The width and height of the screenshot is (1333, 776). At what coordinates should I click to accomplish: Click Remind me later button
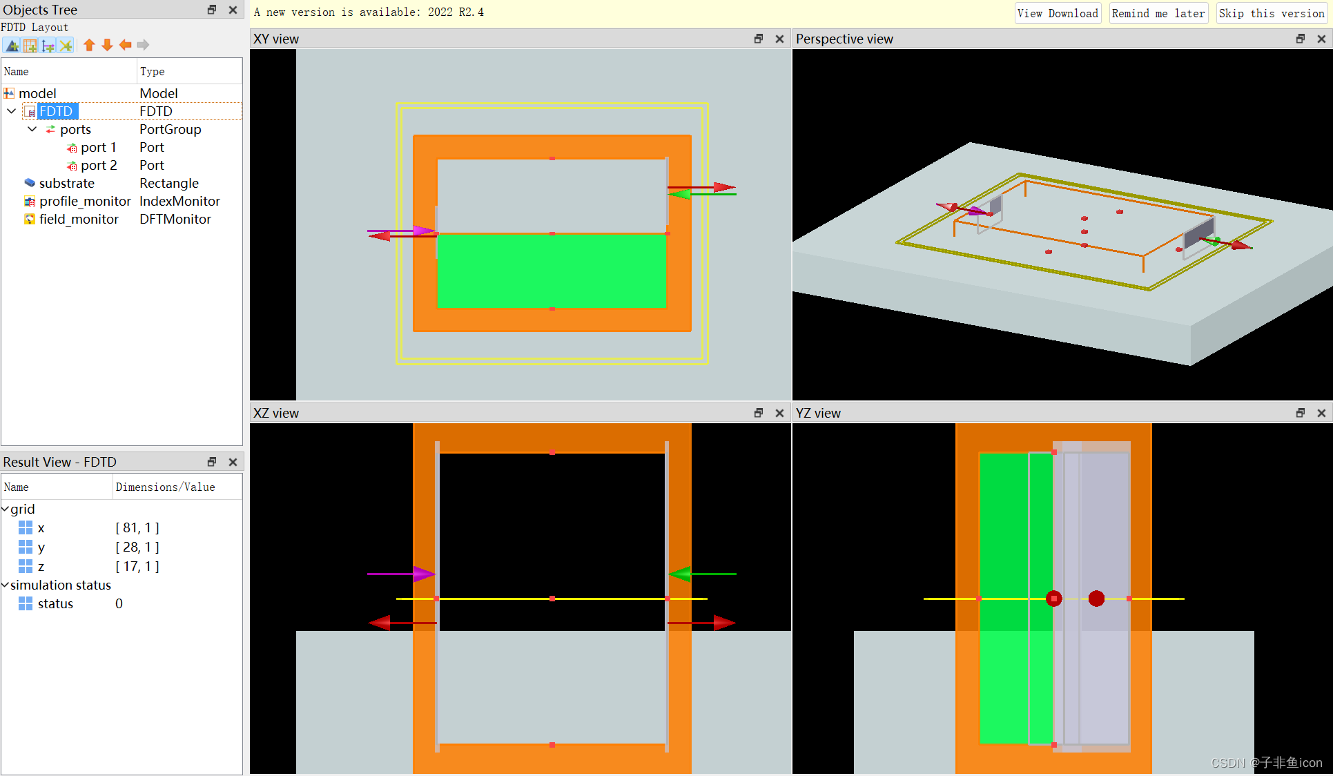click(1158, 14)
